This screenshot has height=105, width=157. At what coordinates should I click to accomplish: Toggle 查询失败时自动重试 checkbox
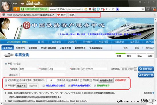(x=69, y=86)
